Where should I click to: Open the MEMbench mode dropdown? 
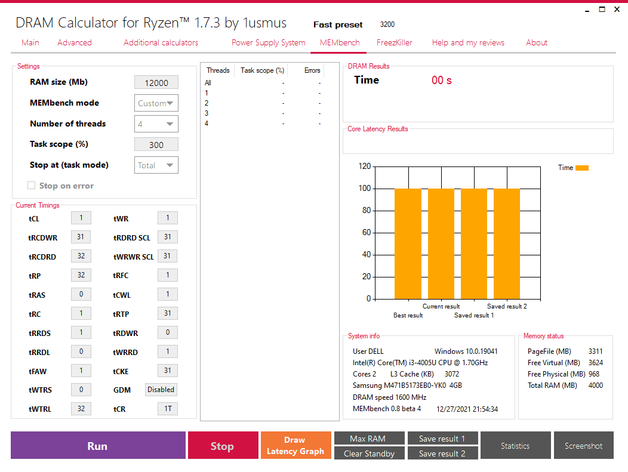pos(156,103)
